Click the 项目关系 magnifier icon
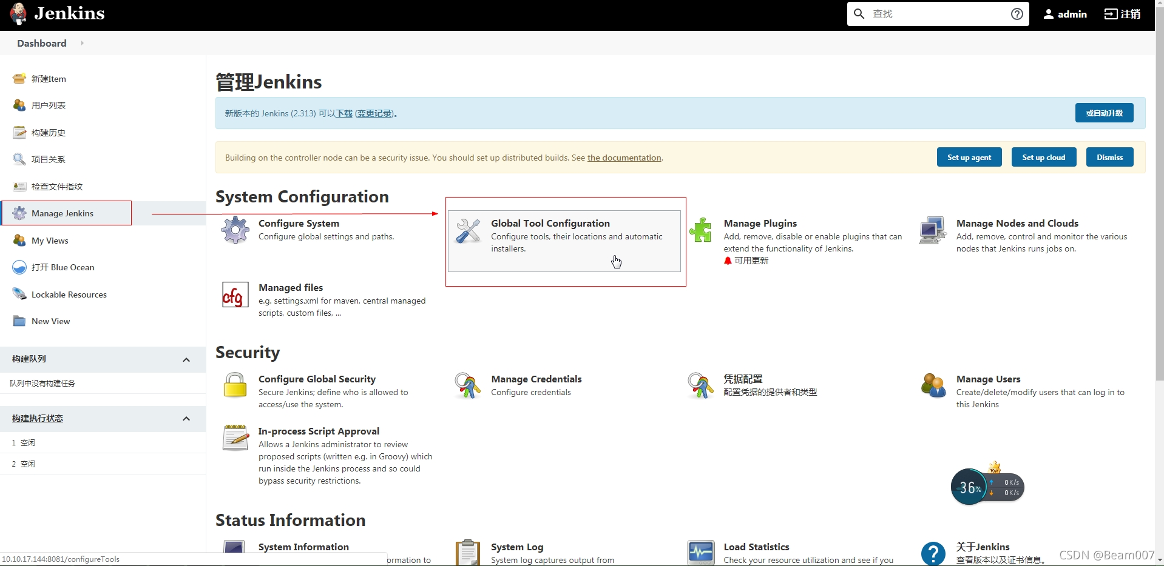Image resolution: width=1164 pixels, height=566 pixels. (19, 159)
